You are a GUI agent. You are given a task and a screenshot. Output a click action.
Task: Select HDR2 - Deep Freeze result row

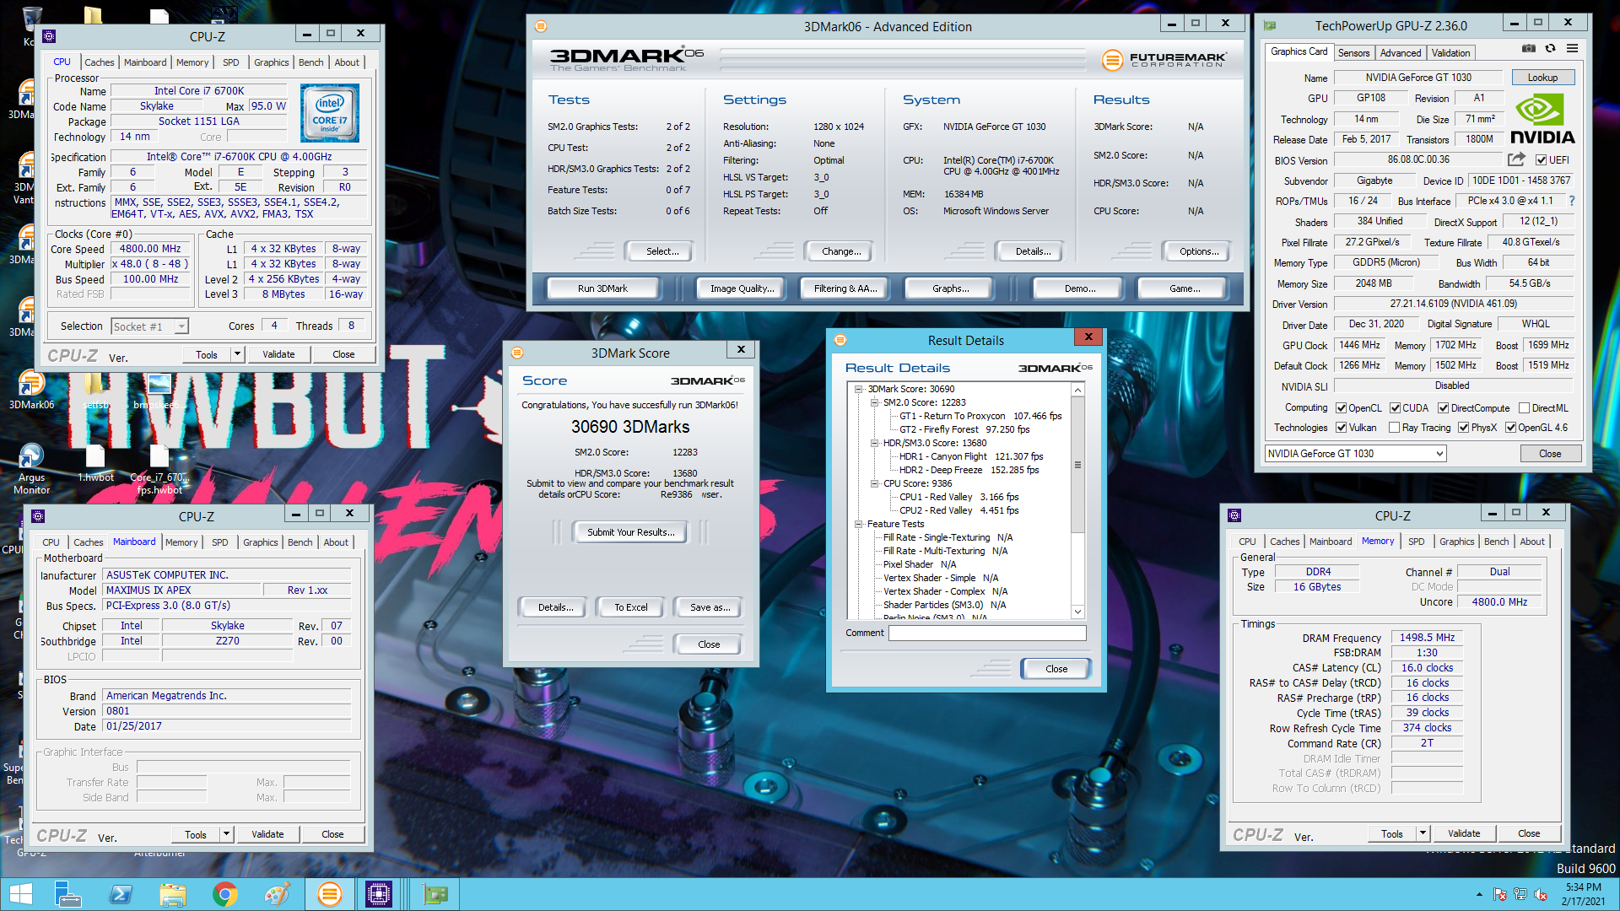tap(969, 470)
